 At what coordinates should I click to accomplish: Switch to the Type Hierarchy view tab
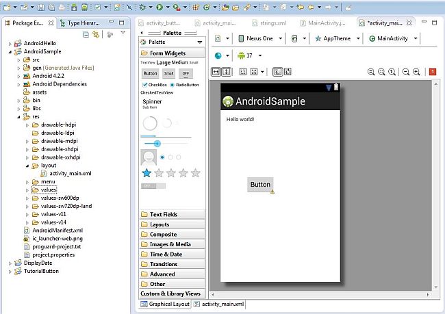[x=80, y=23]
